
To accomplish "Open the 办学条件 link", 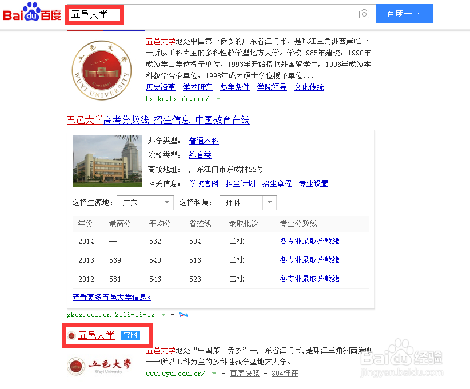I will pos(234,87).
